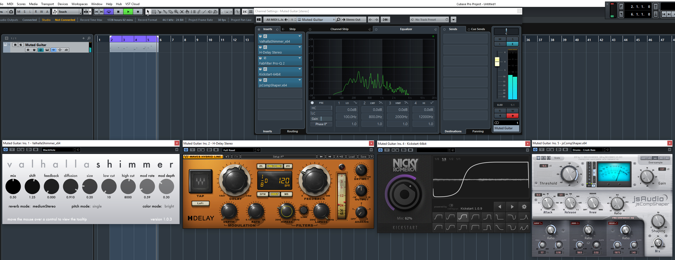Select the Erase tool

(x=171, y=12)
